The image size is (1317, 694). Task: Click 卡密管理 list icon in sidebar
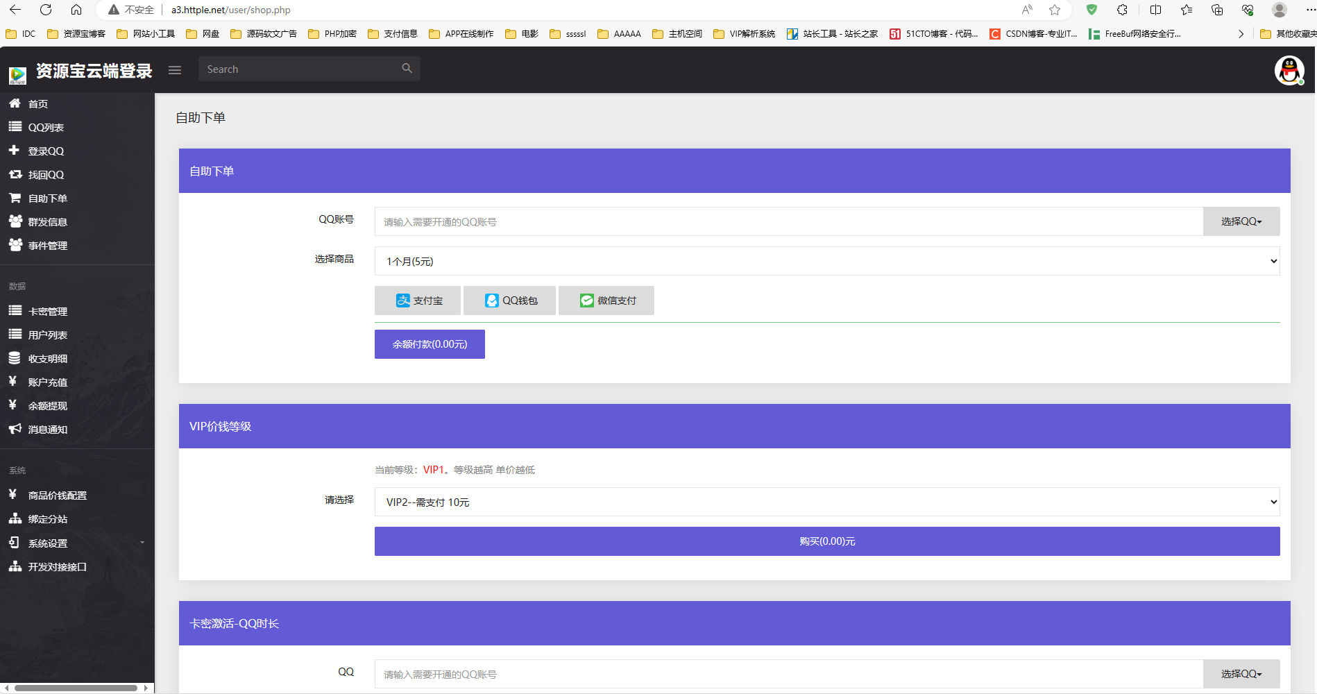tap(15, 311)
